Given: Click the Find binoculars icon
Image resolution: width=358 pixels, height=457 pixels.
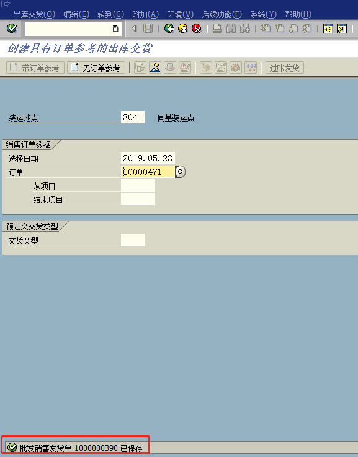Looking at the screenshot, I should point(231,29).
